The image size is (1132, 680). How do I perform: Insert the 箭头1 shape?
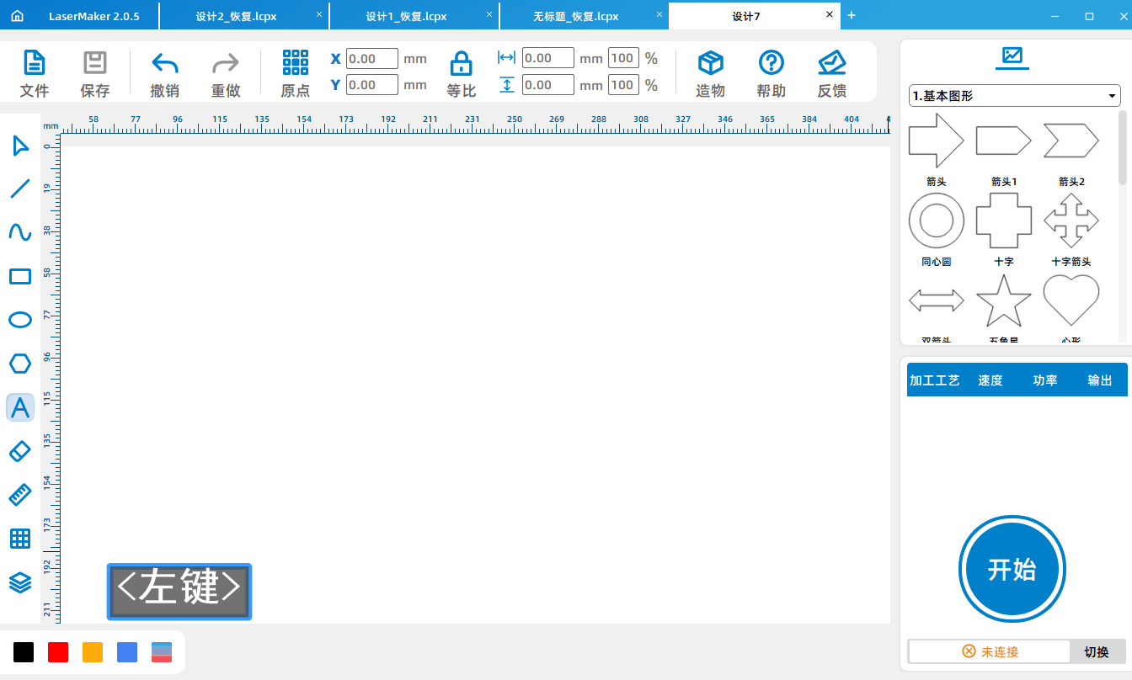[1003, 141]
